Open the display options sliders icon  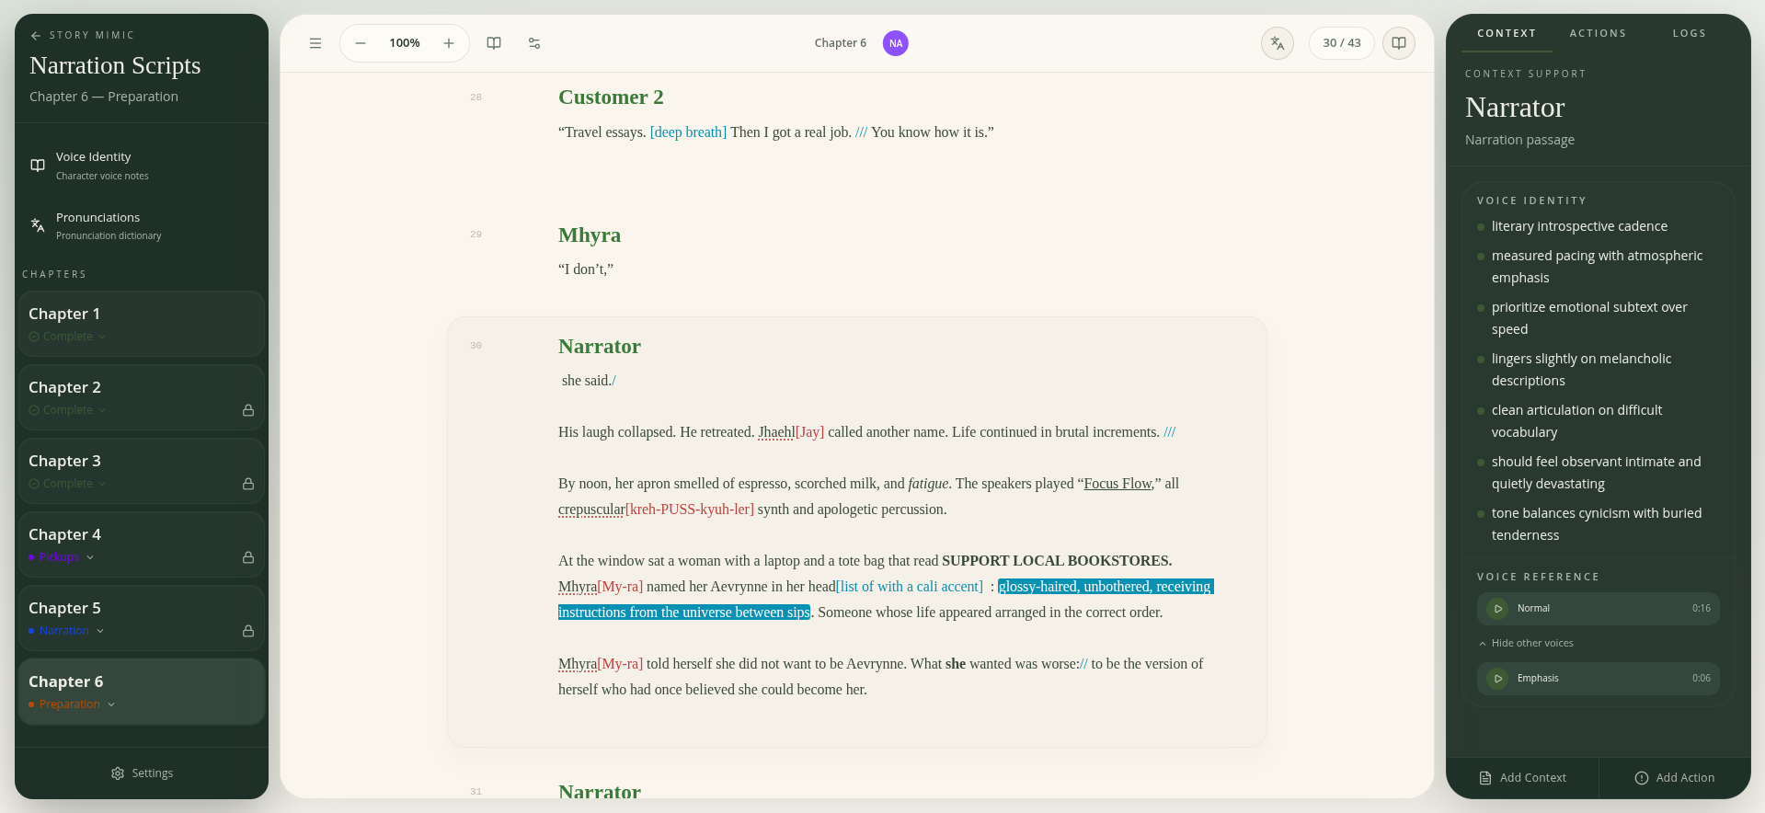coord(534,43)
